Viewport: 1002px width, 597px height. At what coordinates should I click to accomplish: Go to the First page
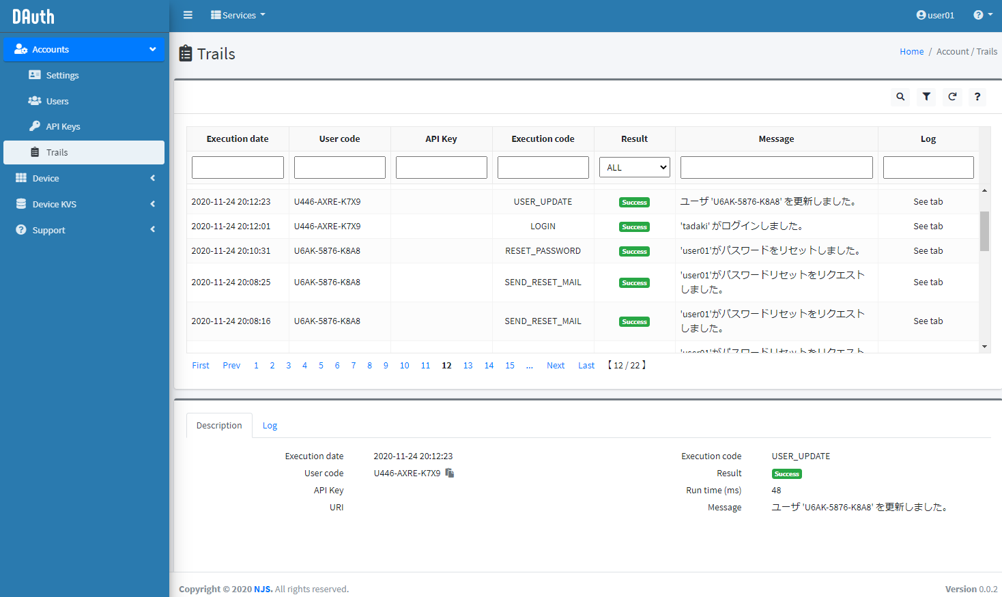tap(201, 366)
